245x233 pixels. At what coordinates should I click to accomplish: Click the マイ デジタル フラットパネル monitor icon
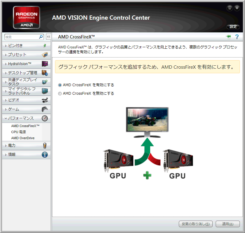click(45, 91)
